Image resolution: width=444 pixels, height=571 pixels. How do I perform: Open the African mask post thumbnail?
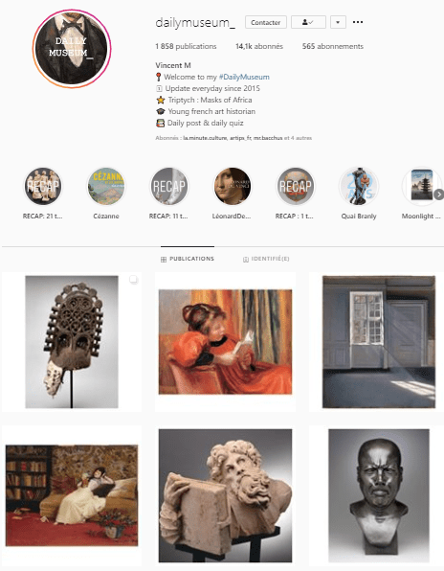click(x=72, y=342)
